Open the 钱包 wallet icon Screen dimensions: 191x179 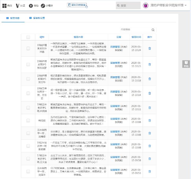point(34,6)
